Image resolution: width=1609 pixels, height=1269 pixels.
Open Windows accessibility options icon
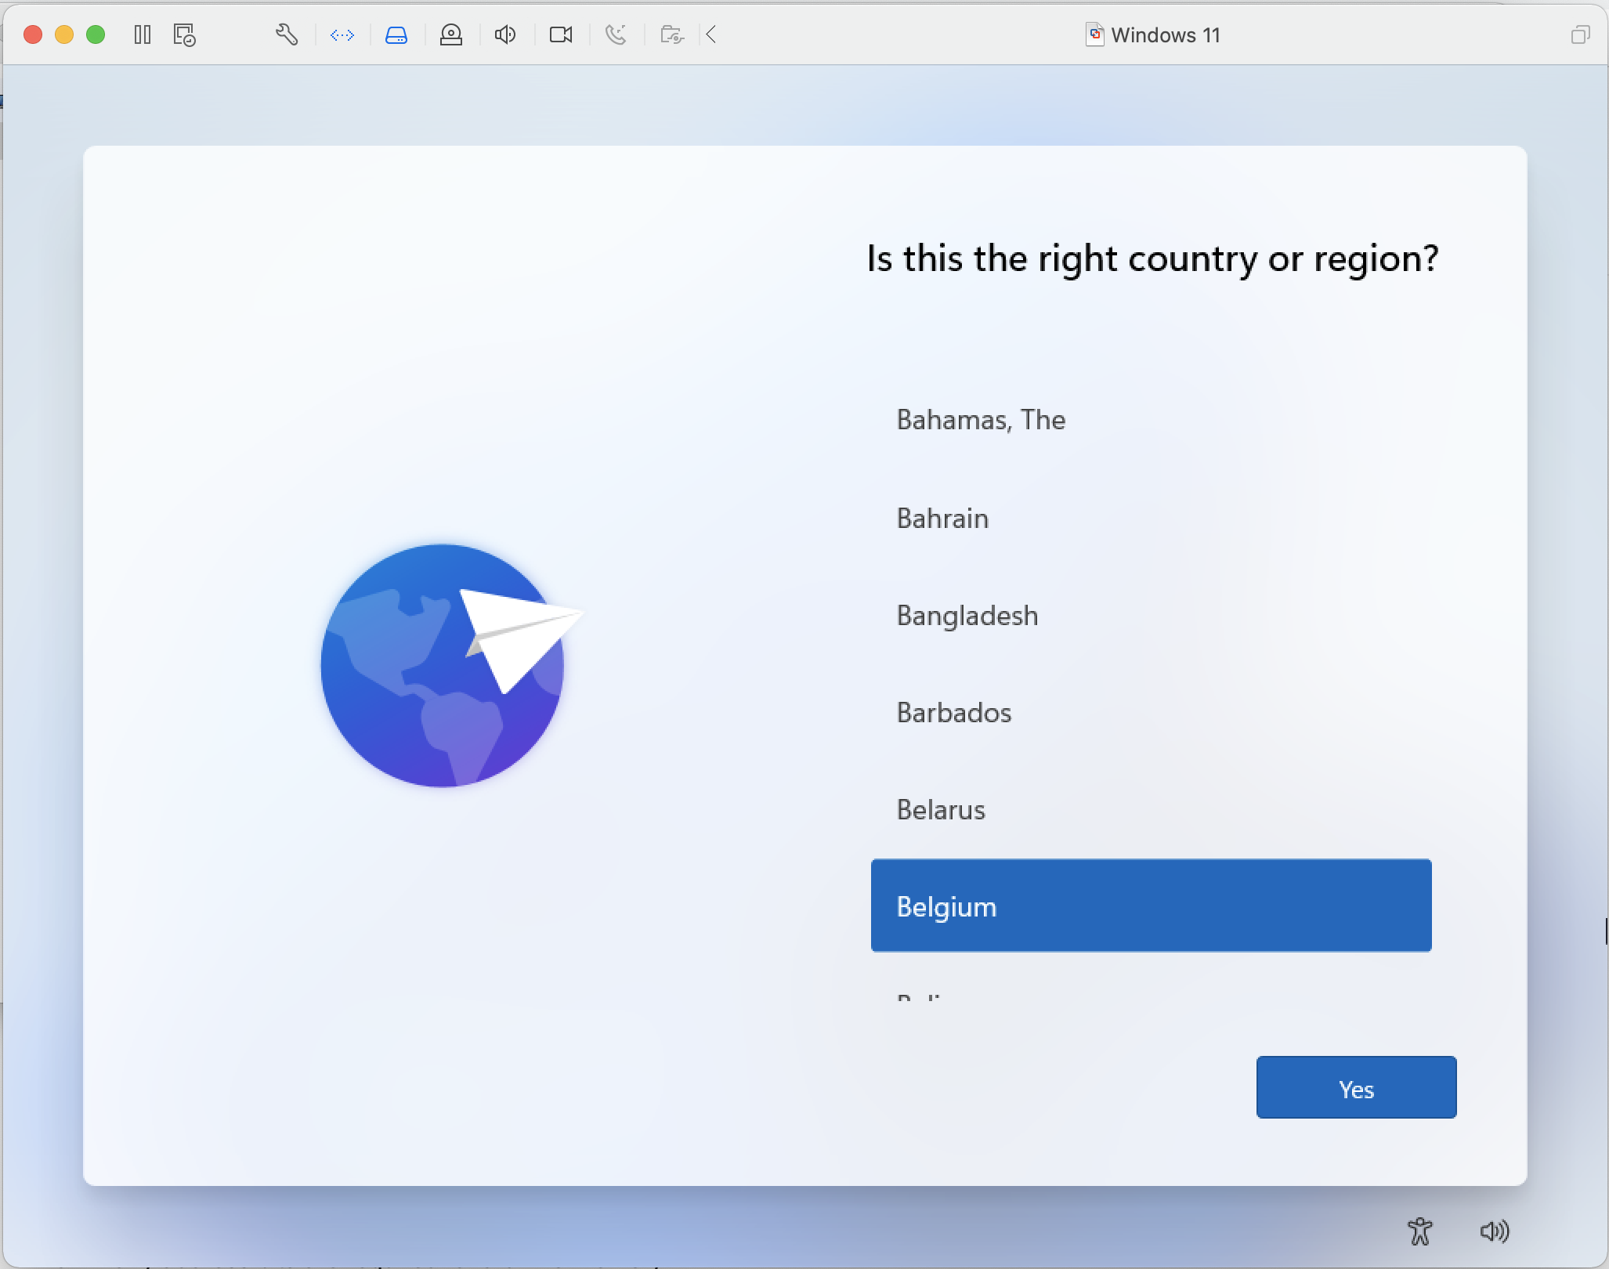click(1419, 1231)
